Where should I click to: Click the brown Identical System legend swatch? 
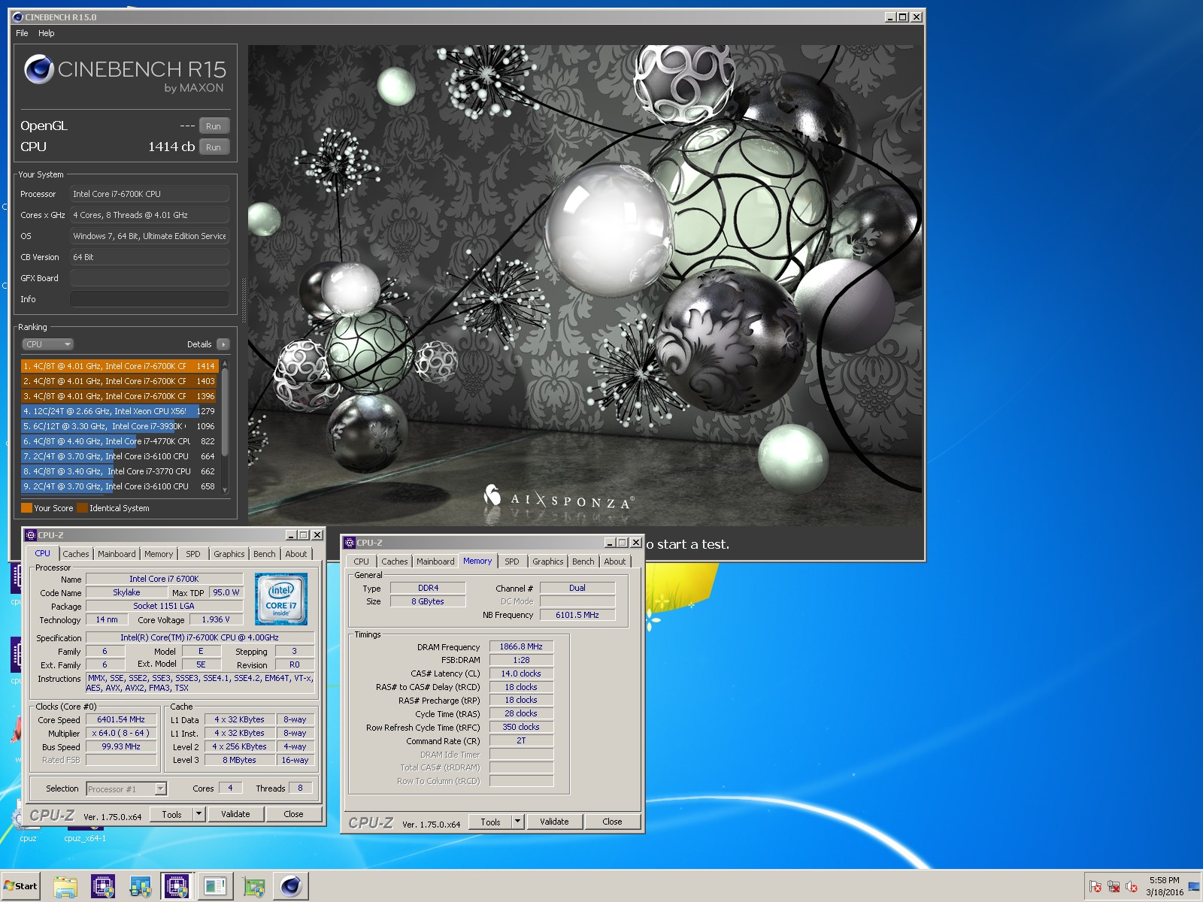(83, 508)
